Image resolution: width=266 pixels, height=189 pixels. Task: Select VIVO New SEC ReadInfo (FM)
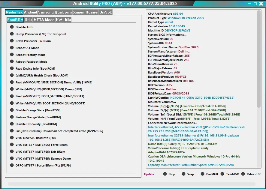(x=33, y=138)
